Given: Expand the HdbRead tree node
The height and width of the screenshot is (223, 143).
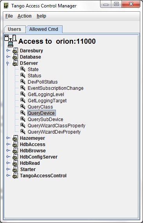Looking at the screenshot, I should (x=8, y=163).
